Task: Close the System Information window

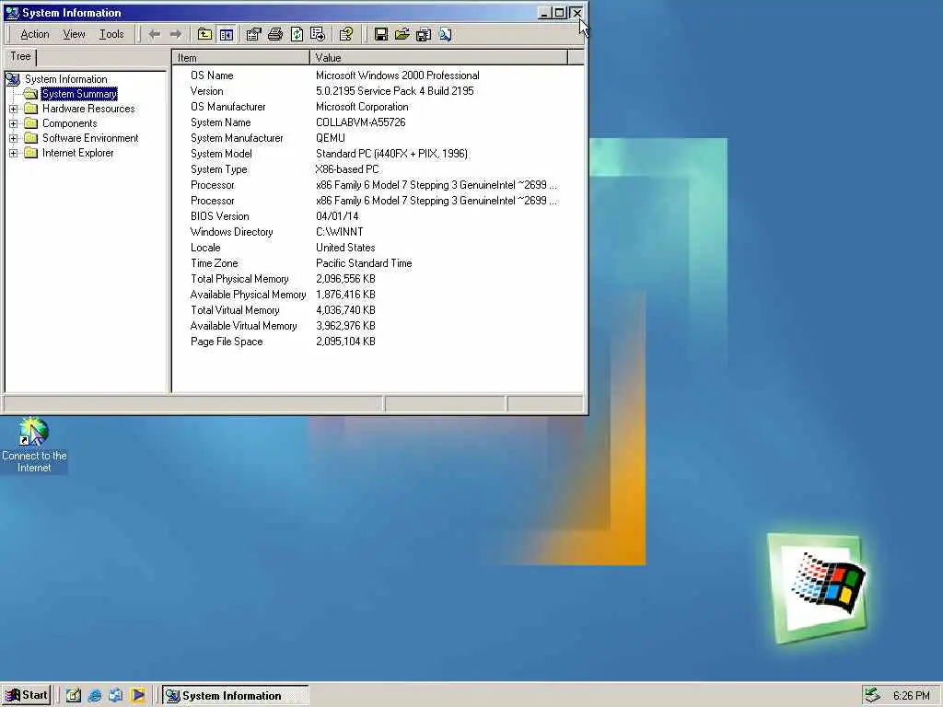Action: [x=576, y=13]
